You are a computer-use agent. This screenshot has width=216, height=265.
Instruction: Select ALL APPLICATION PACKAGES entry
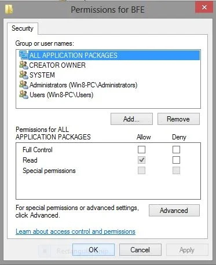point(109,56)
